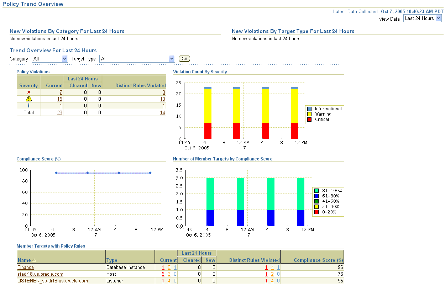Click the critical severity red X icon
Image resolution: width=445 pixels, height=286 pixels.
click(x=28, y=92)
